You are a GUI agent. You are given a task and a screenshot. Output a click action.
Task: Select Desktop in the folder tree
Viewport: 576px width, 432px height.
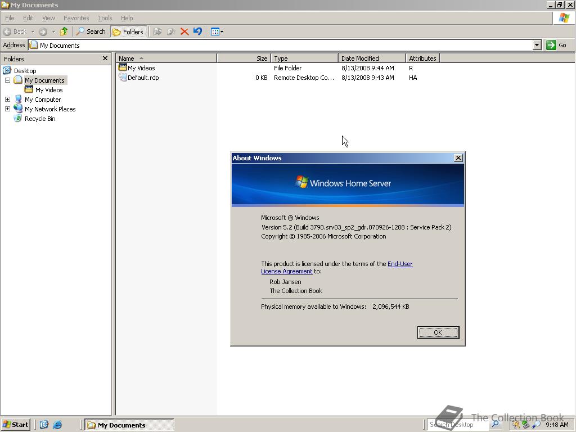click(x=25, y=70)
